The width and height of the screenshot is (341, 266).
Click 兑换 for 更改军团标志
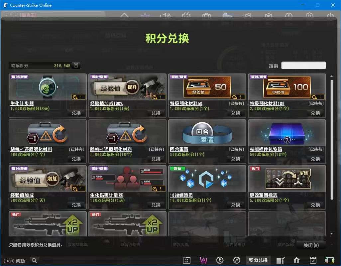pyautogui.click(x=315, y=205)
